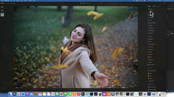The height and width of the screenshot is (97, 174).
Task: Open the Music app in the dock
Action: pos(79,94)
